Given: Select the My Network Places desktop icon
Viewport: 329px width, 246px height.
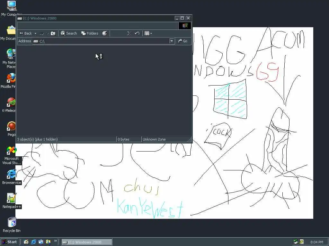Looking at the screenshot, I should [x=9, y=59].
